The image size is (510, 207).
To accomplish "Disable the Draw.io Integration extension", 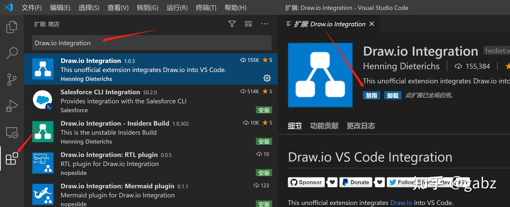I will (x=371, y=95).
